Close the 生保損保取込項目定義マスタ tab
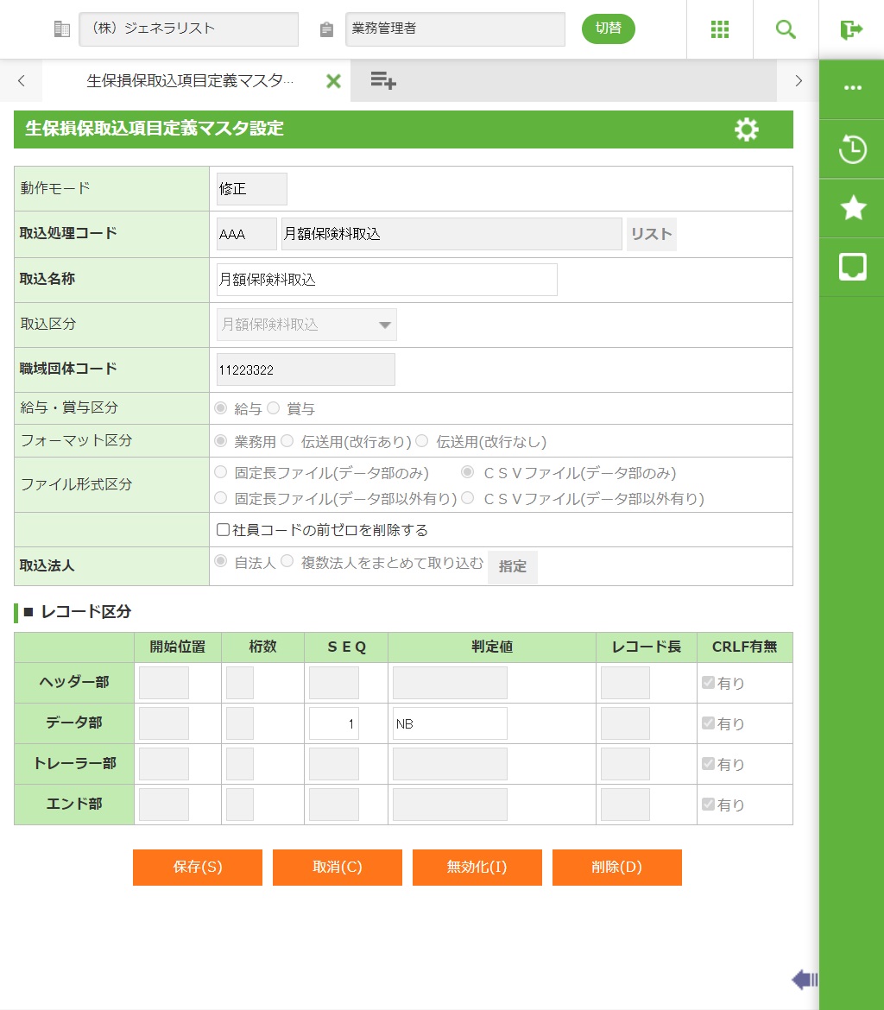This screenshot has height=1010, width=884. click(x=333, y=81)
